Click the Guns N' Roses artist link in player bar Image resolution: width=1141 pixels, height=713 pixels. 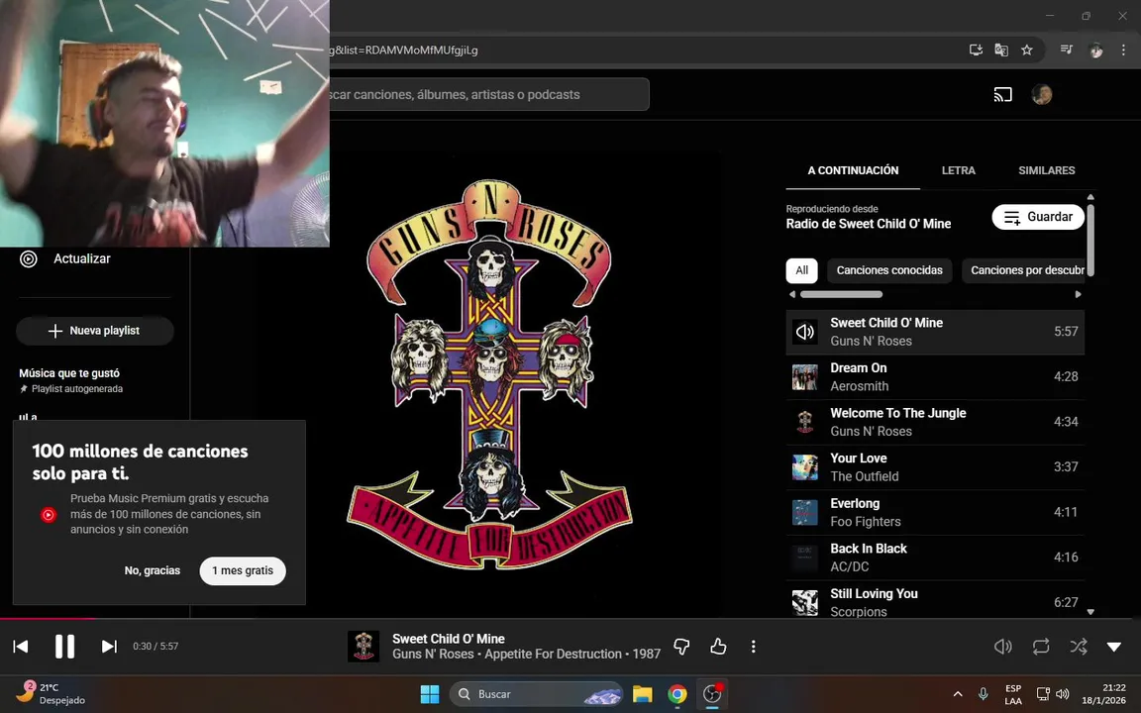[x=433, y=654]
